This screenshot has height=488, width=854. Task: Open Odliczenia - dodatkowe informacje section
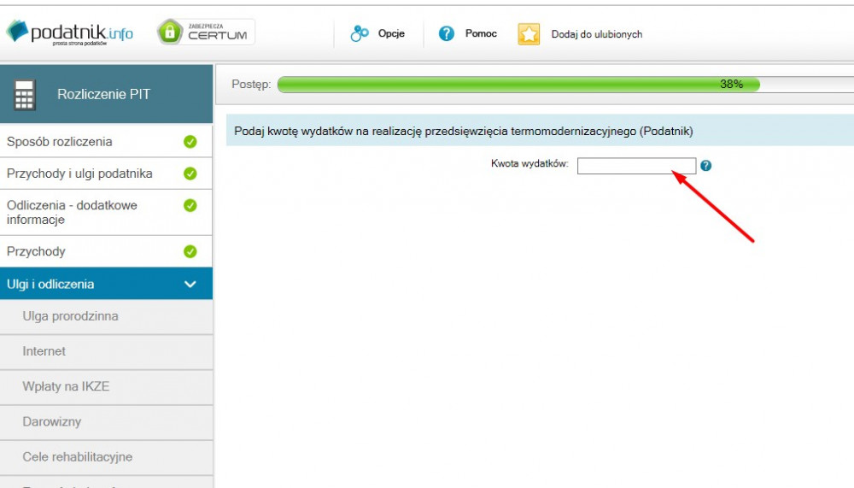[72, 212]
